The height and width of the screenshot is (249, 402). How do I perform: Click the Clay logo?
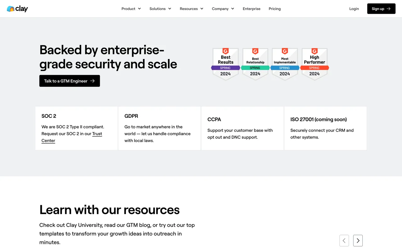[x=17, y=9]
